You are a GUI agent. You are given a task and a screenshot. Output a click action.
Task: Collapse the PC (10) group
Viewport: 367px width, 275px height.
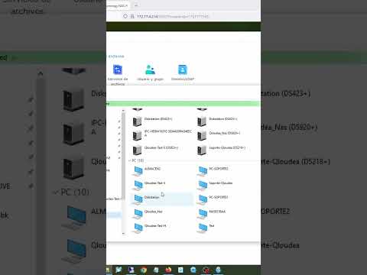click(130, 160)
